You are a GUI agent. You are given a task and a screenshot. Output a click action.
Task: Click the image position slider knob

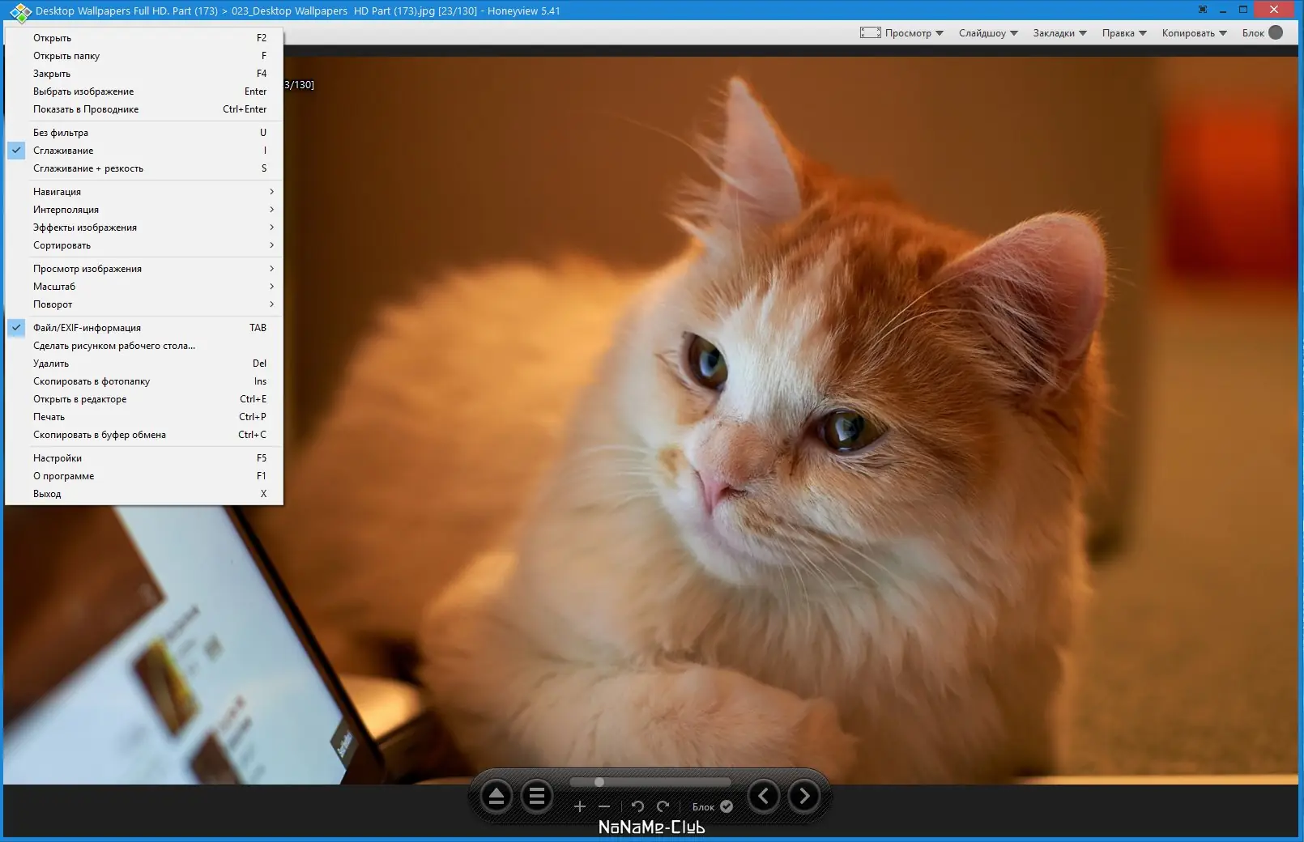click(x=599, y=782)
